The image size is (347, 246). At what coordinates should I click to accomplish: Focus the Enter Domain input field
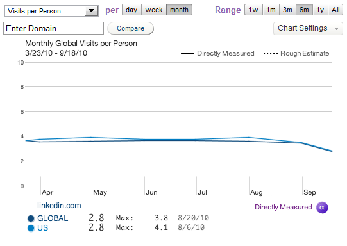click(53, 28)
